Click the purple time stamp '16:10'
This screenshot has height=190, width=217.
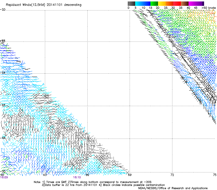click(x=77, y=177)
